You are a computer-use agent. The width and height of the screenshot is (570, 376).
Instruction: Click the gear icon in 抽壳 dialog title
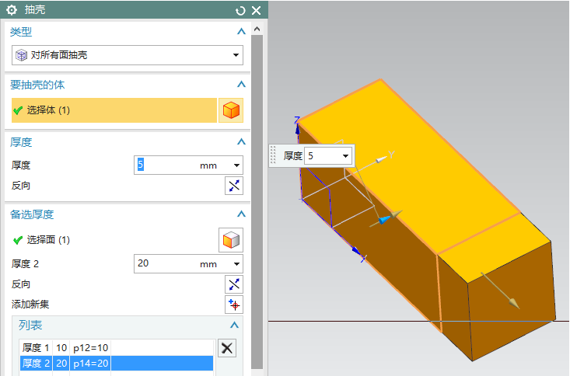tap(12, 10)
